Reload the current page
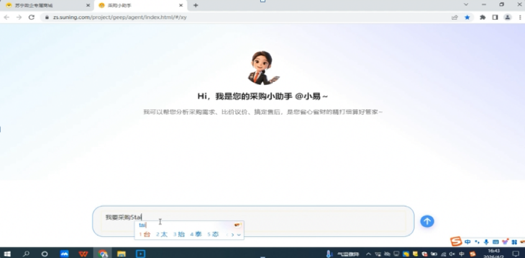 32,17
